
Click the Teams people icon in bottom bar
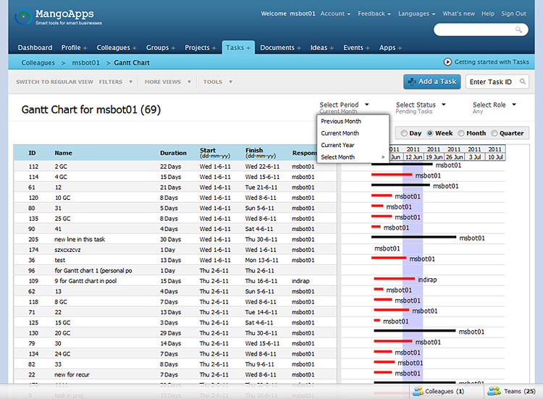(x=494, y=391)
